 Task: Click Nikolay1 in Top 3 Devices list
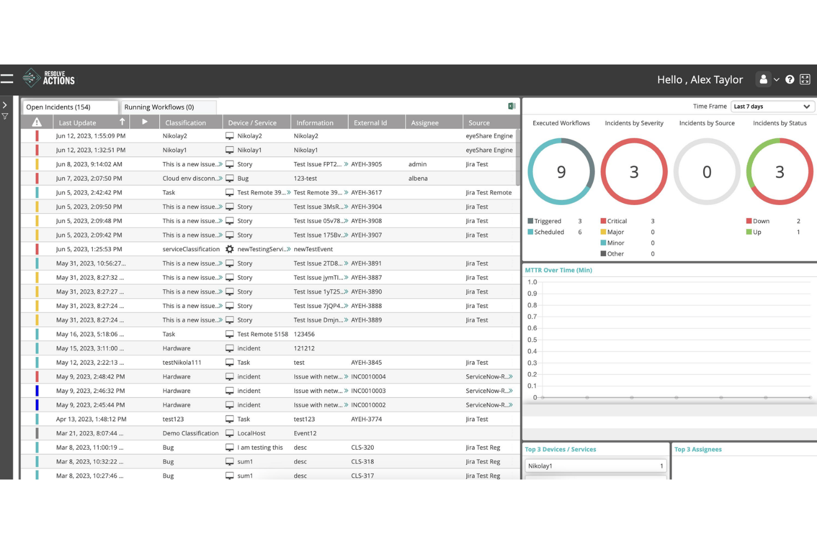(x=595, y=466)
